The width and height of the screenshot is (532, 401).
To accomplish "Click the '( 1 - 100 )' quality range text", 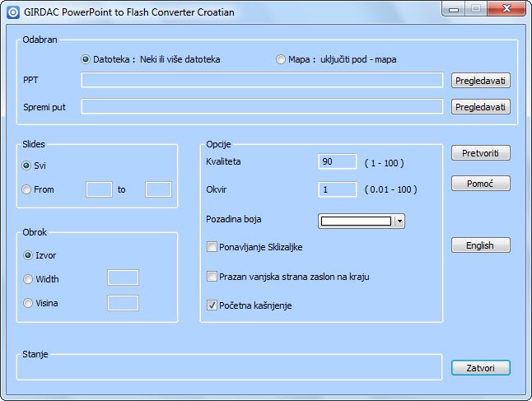I will [384, 163].
